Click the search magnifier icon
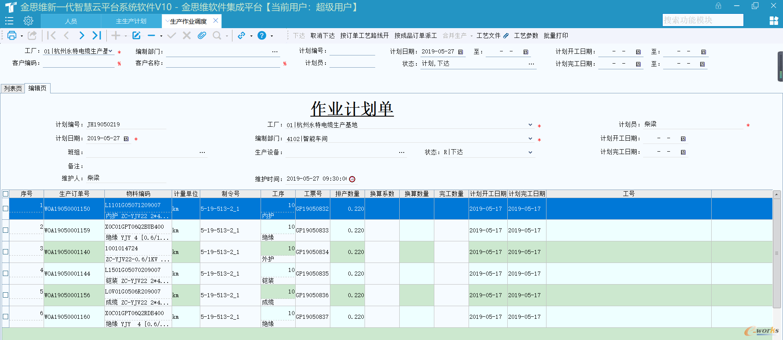Screen dimensions: 783x340 point(217,35)
